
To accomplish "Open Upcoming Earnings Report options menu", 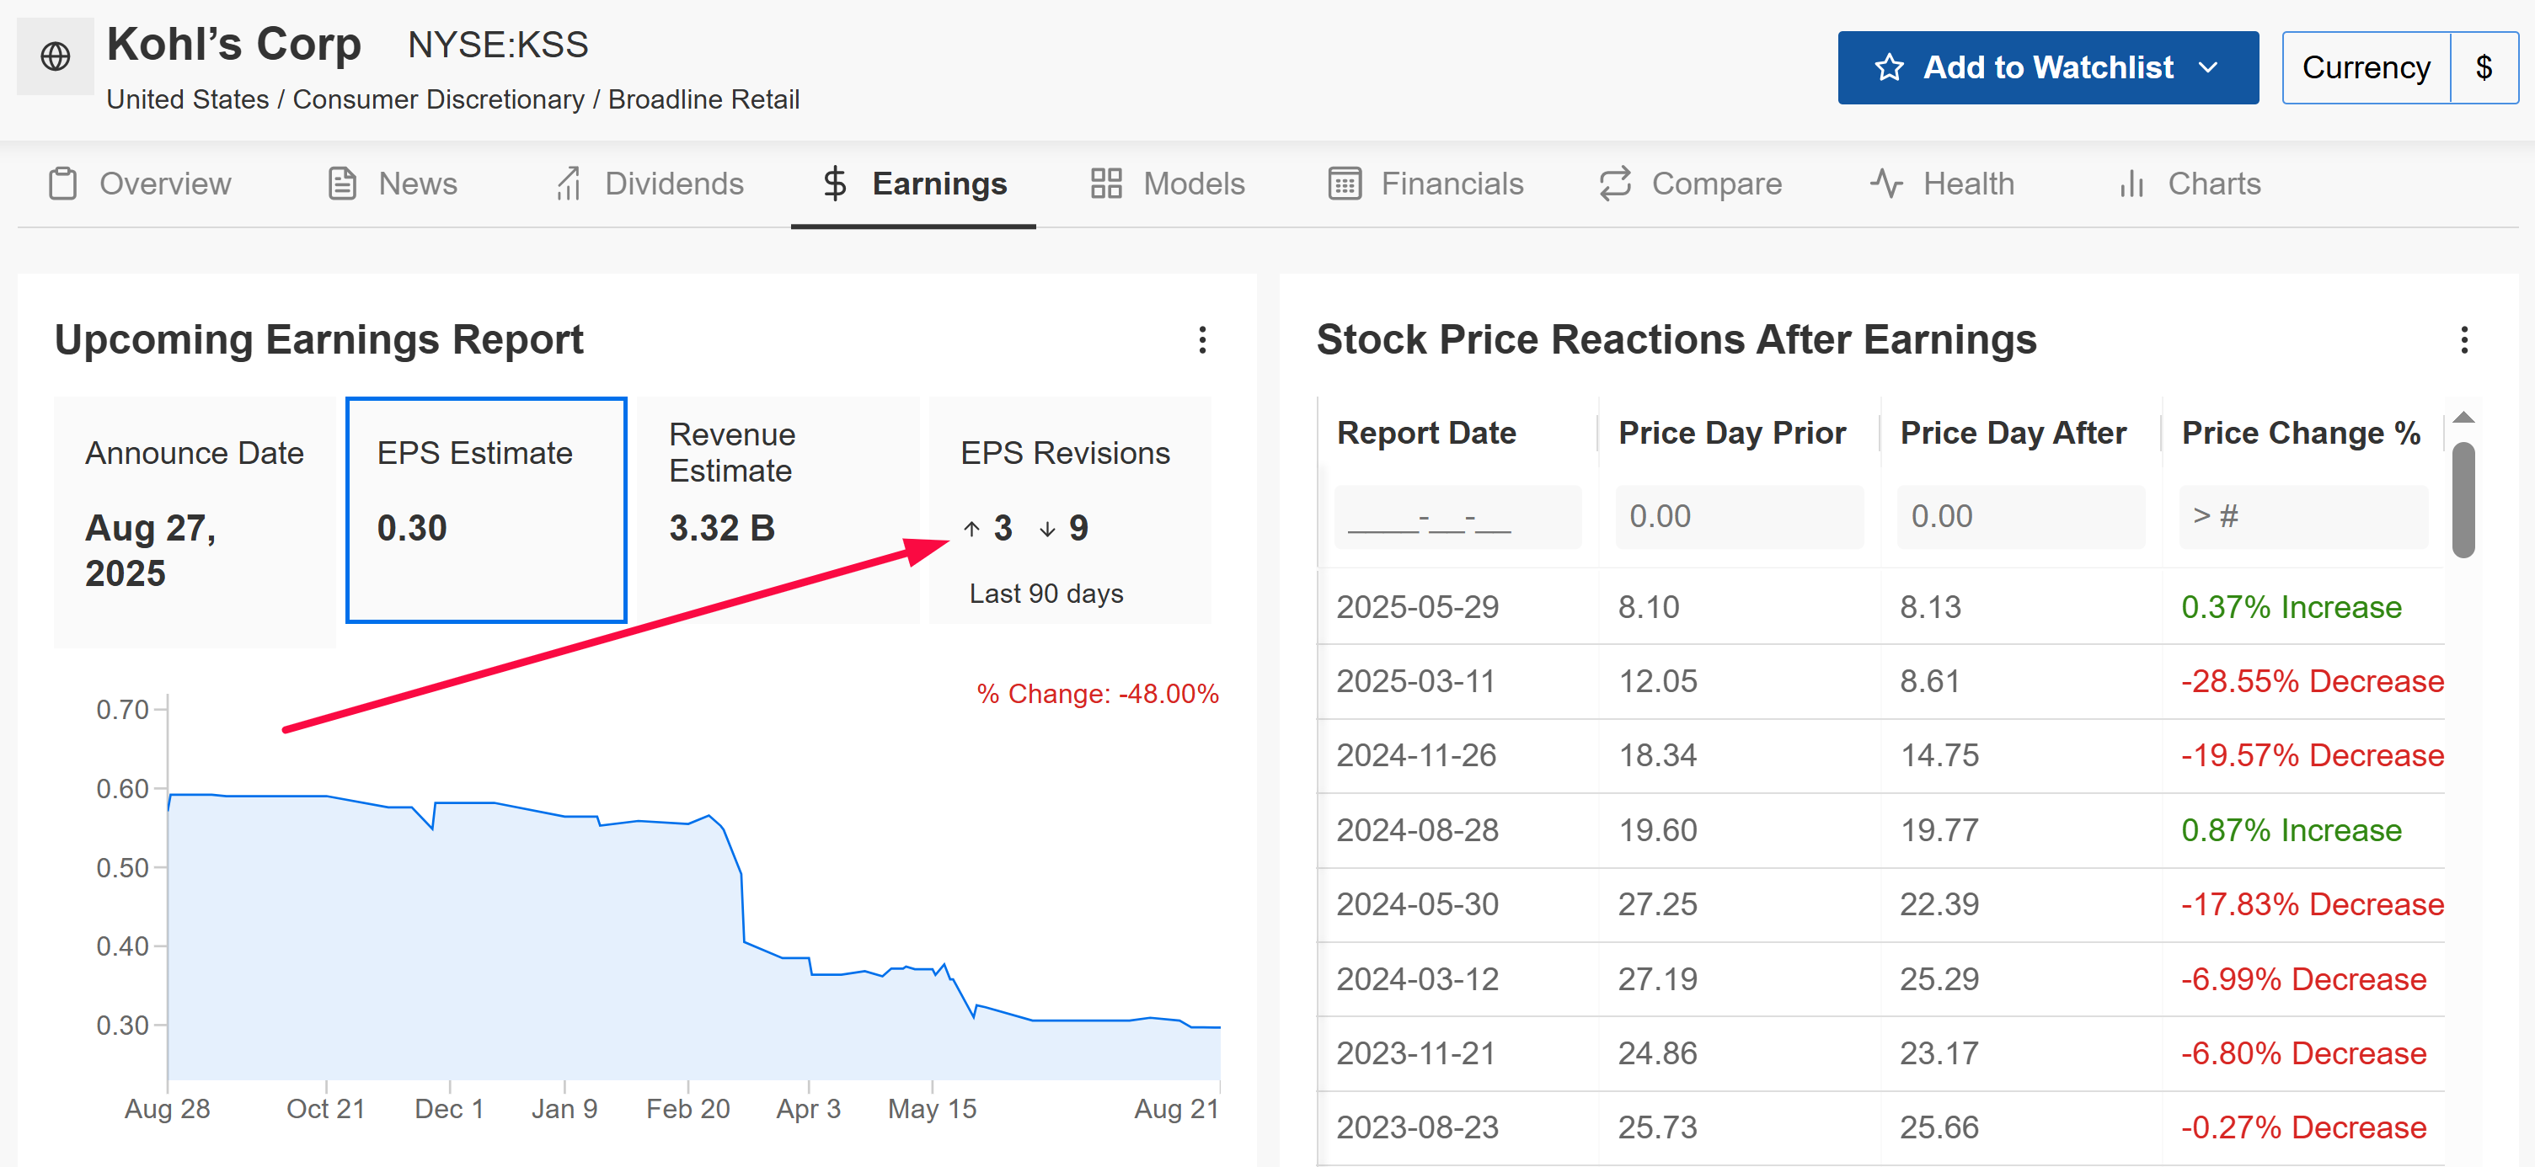I will click(x=1201, y=340).
